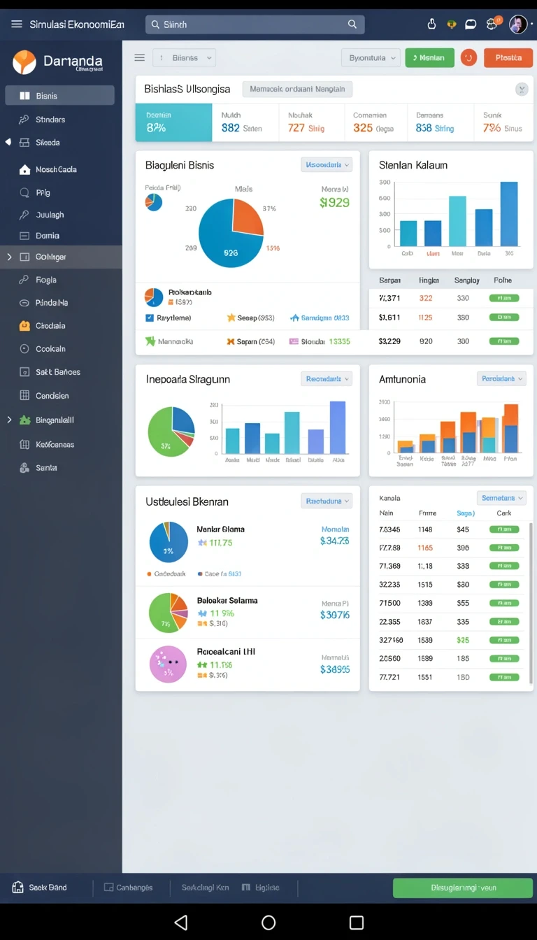Click the Kanala table vertical scrollbar
The width and height of the screenshot is (537, 940).
tap(530, 603)
